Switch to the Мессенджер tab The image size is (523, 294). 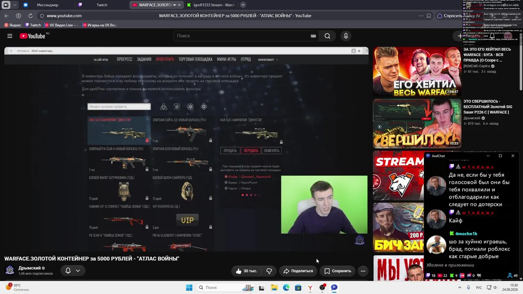click(x=48, y=5)
